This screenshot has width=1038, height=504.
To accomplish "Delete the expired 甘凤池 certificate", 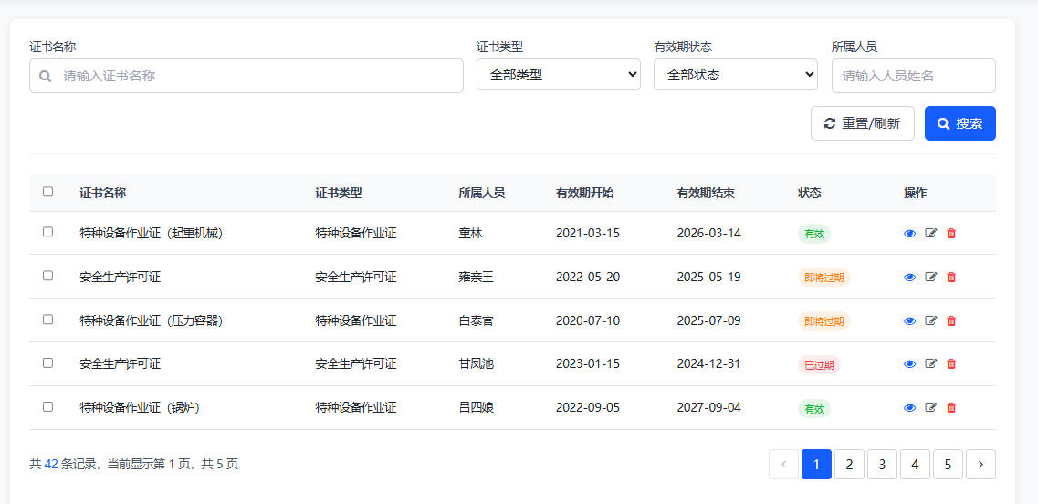I will tap(951, 364).
